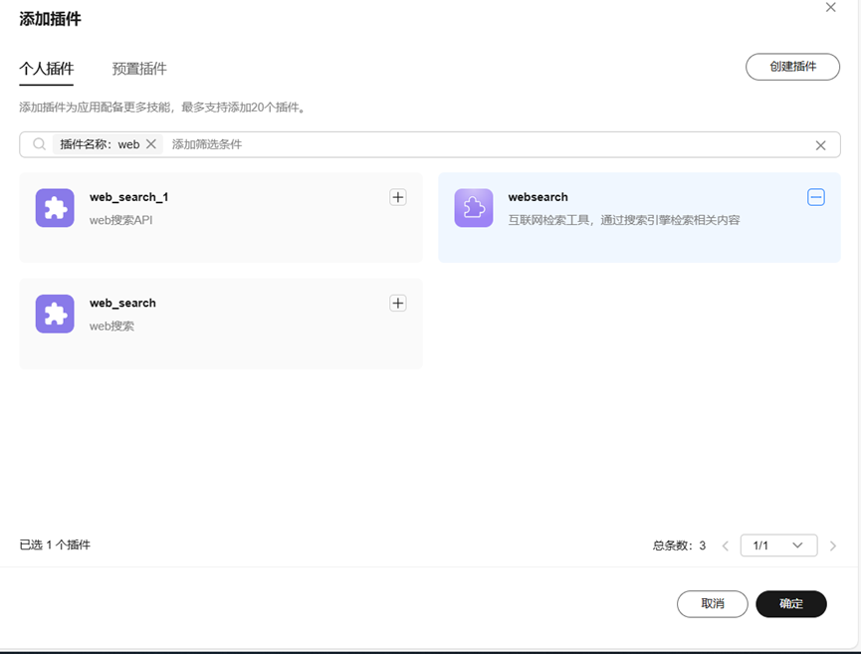Close the 添加插件 dialog
This screenshot has height=654, width=861.
click(831, 8)
